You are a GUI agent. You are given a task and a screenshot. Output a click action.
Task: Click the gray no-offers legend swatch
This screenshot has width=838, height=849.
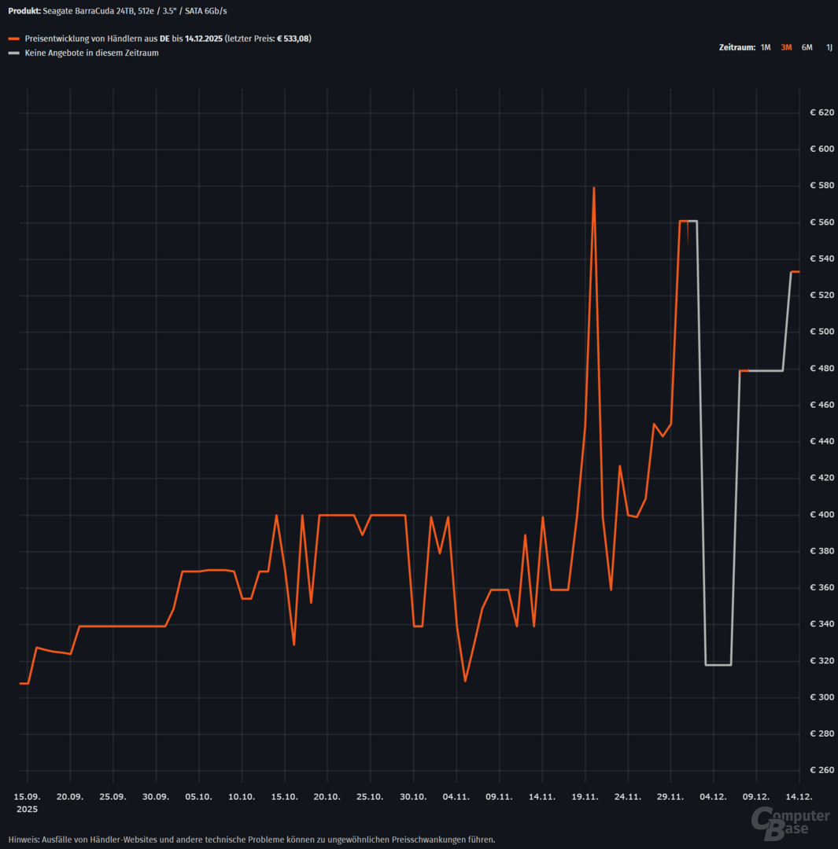tap(13, 53)
